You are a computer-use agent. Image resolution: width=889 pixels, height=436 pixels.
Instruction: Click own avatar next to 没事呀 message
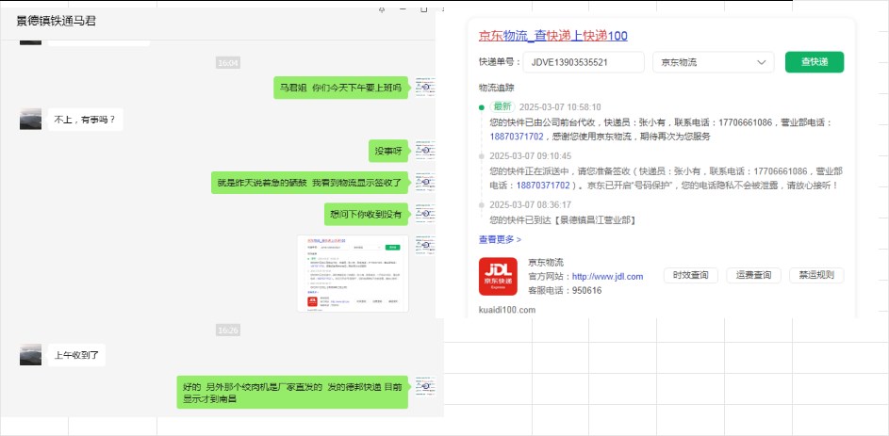(425, 151)
